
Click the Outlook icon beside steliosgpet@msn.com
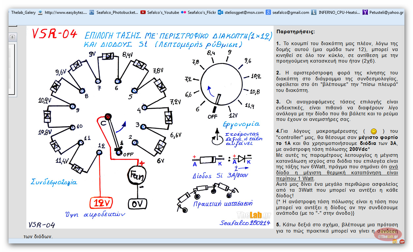point(221,13)
